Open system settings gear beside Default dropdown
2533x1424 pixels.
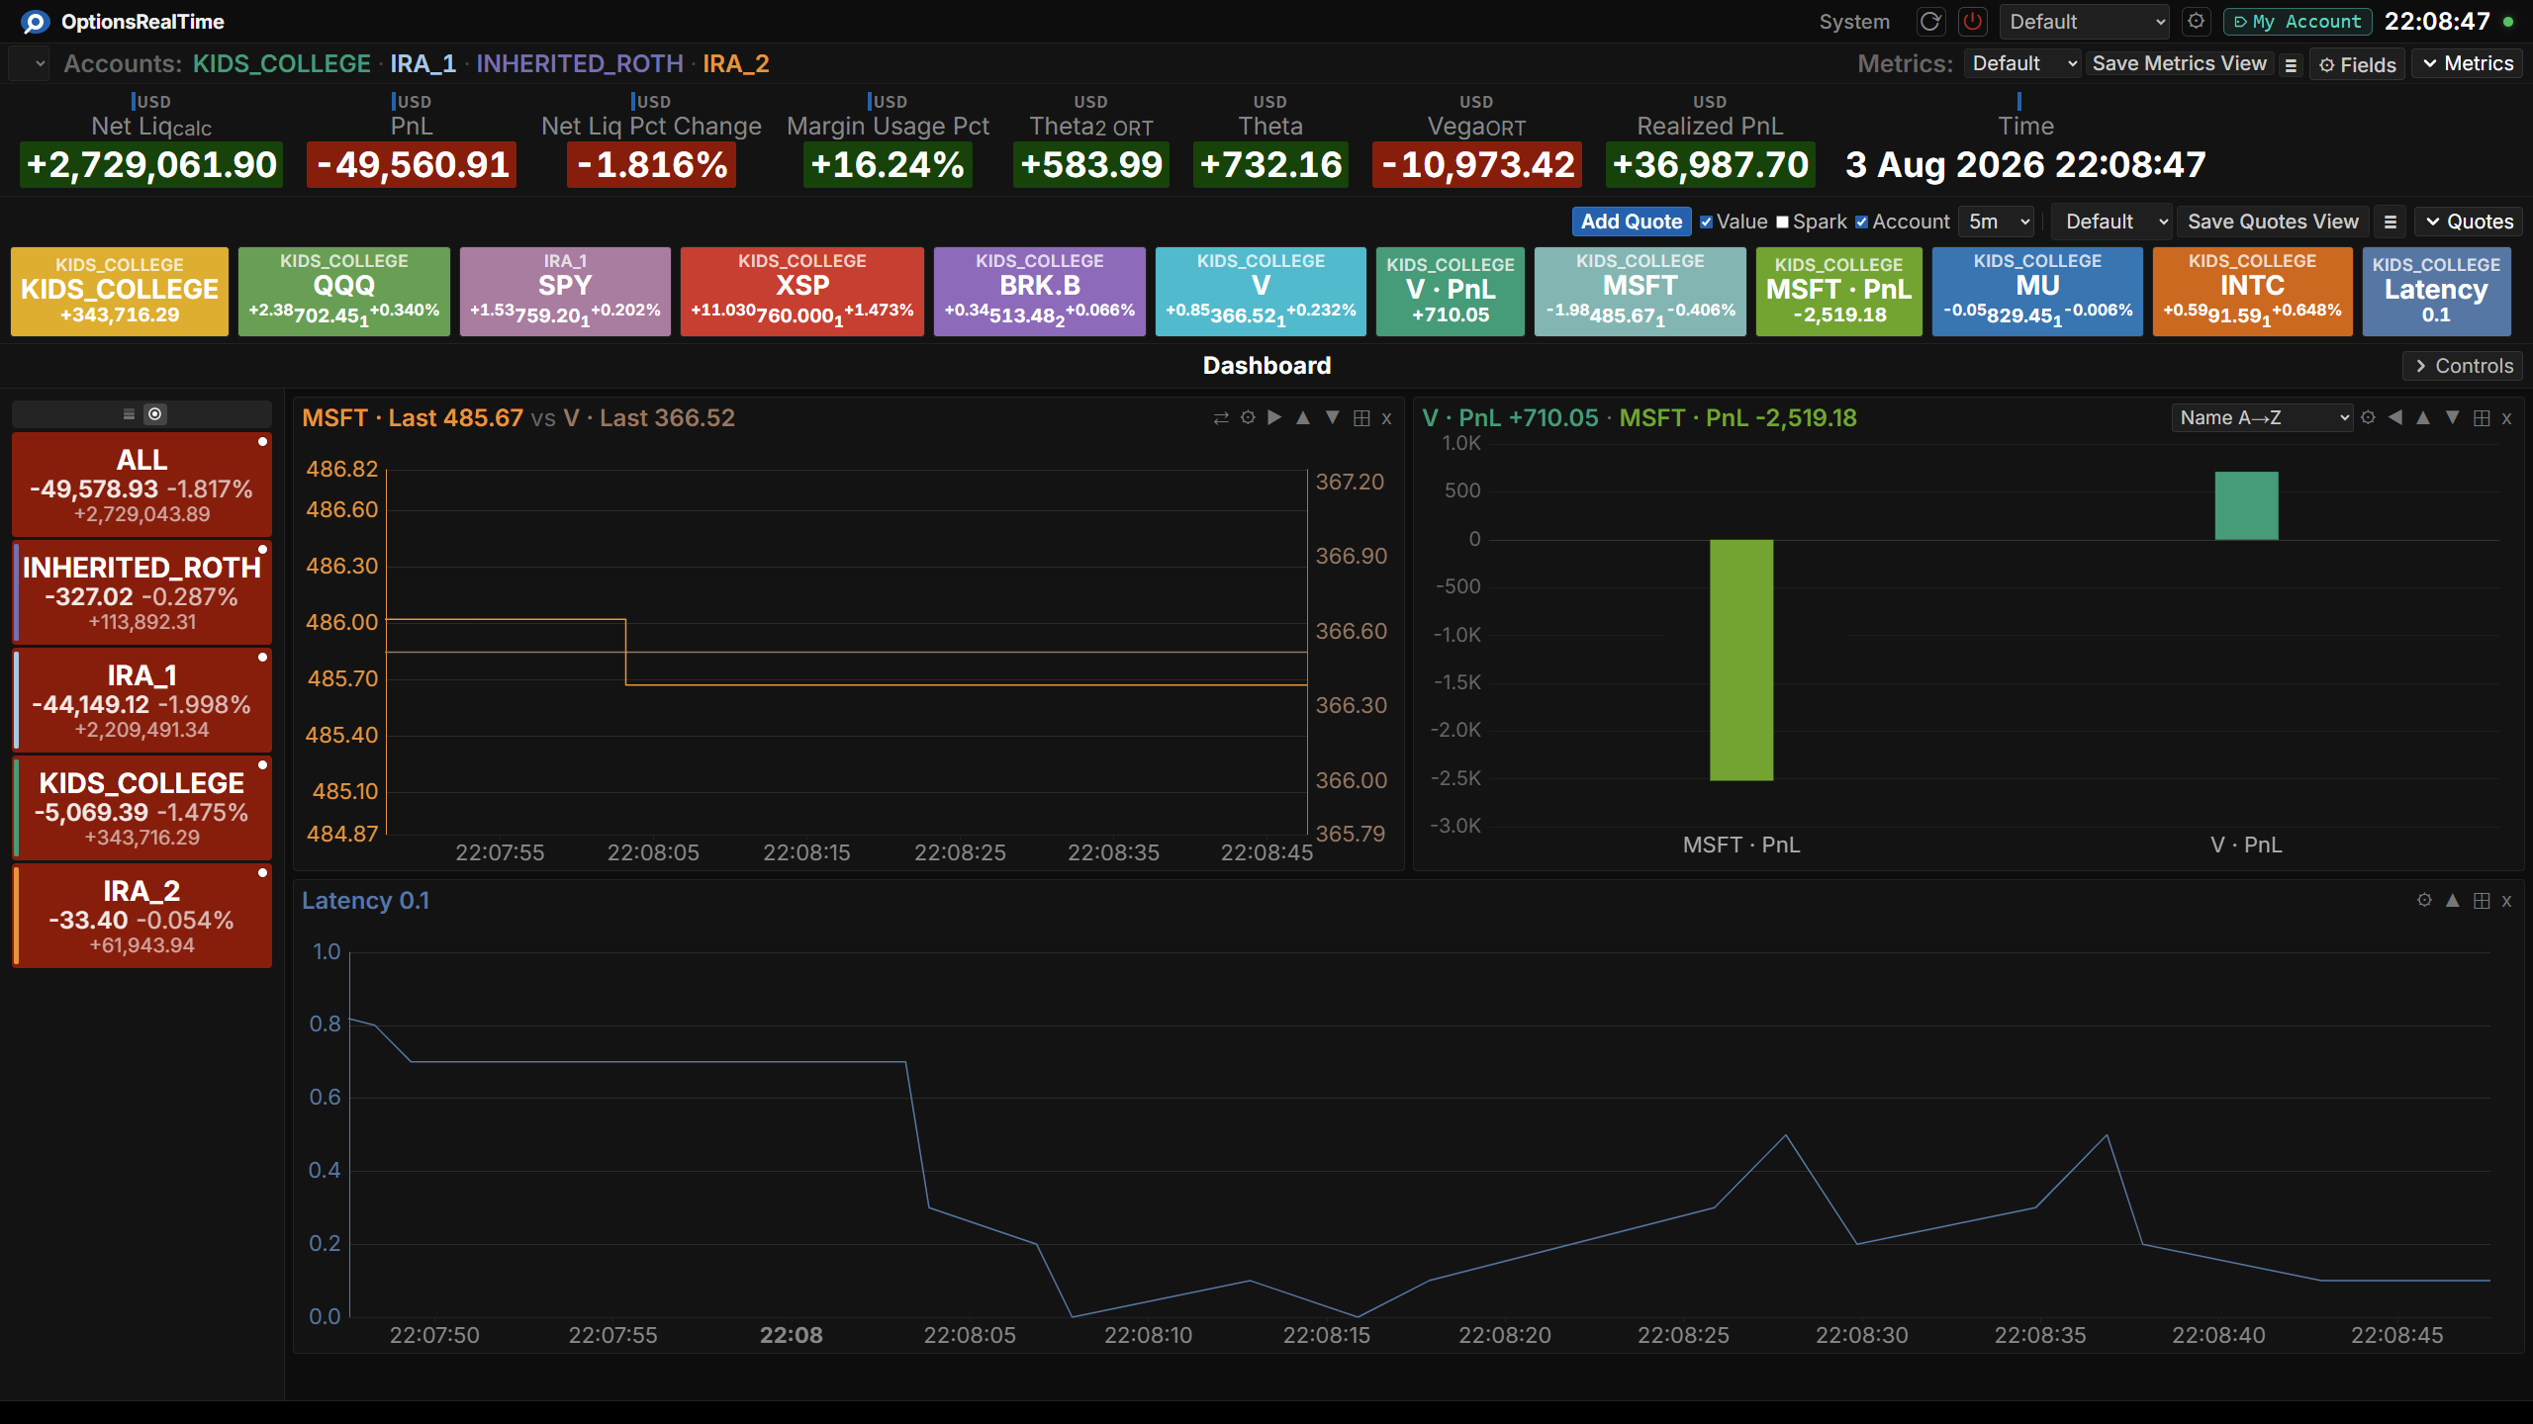[2196, 22]
